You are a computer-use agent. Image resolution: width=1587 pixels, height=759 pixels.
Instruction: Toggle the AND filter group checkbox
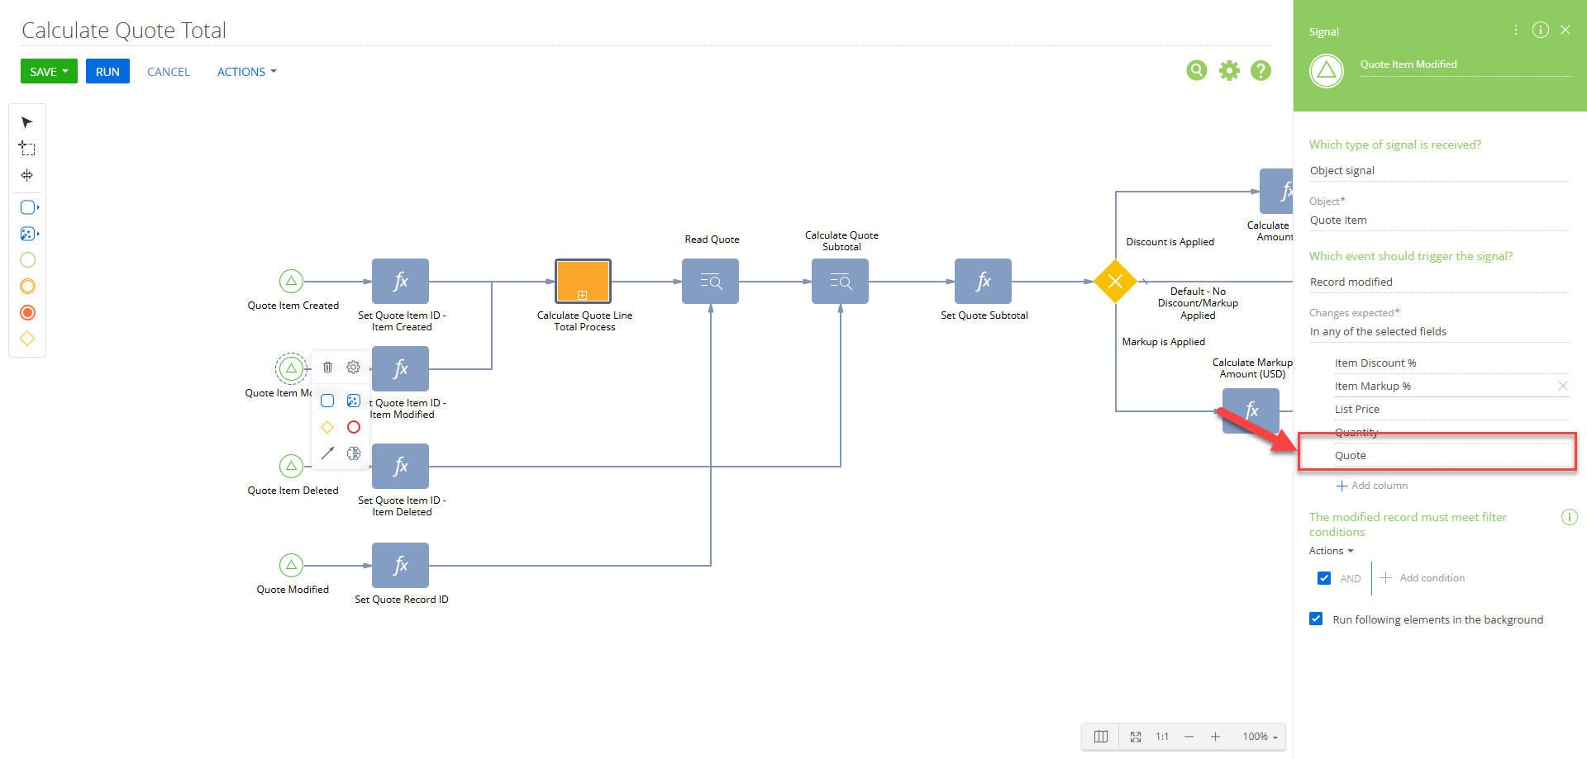1324,578
